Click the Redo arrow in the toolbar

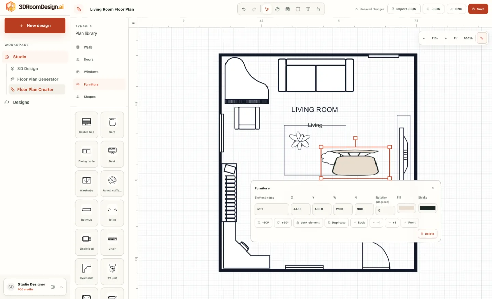[x=254, y=9]
